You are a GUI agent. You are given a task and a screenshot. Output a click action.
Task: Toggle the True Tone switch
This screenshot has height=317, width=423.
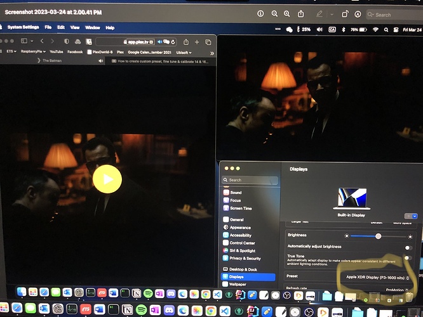408,258
